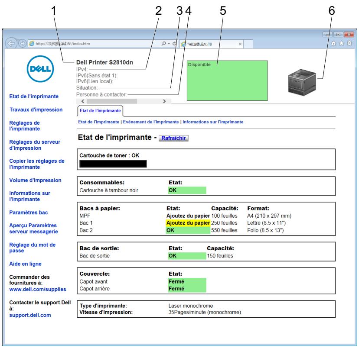Click the black toner level bar
This screenshot has width=359, height=348.
(x=113, y=164)
